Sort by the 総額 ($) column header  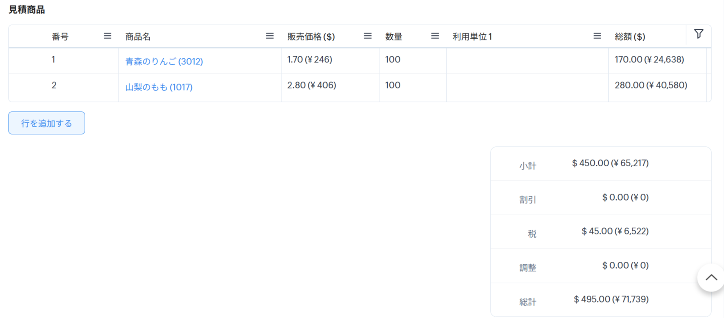coord(630,37)
